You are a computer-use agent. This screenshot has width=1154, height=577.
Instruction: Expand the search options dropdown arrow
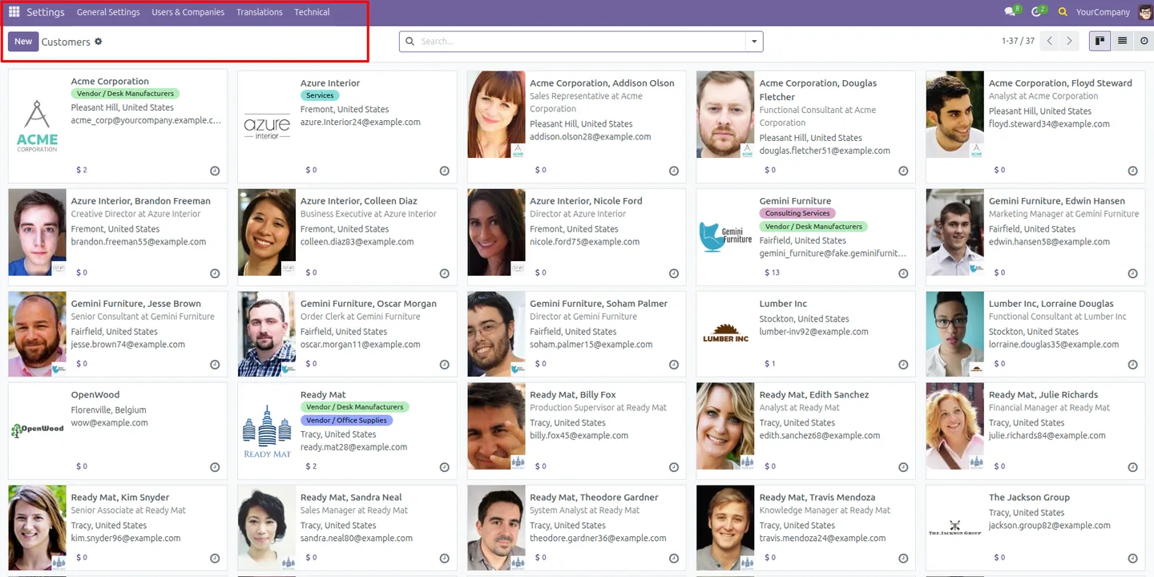tap(753, 42)
